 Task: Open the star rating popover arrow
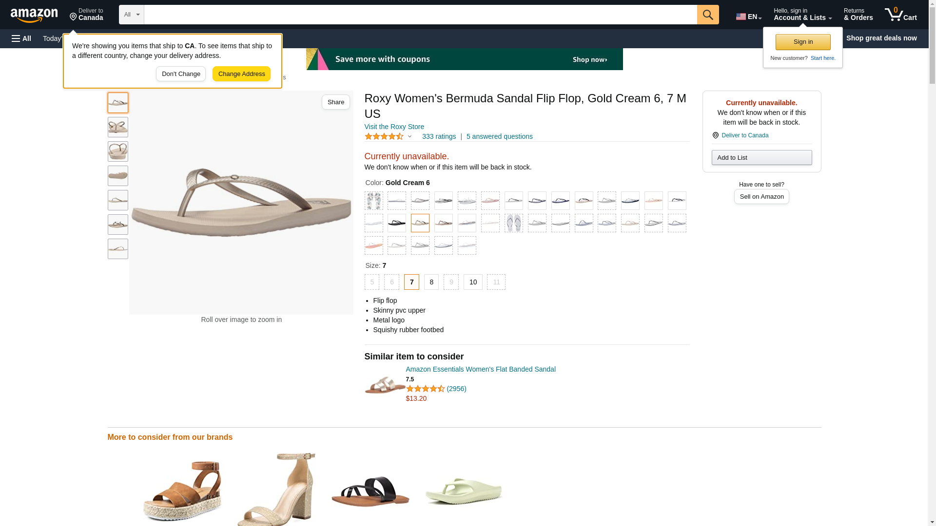pyautogui.click(x=409, y=137)
